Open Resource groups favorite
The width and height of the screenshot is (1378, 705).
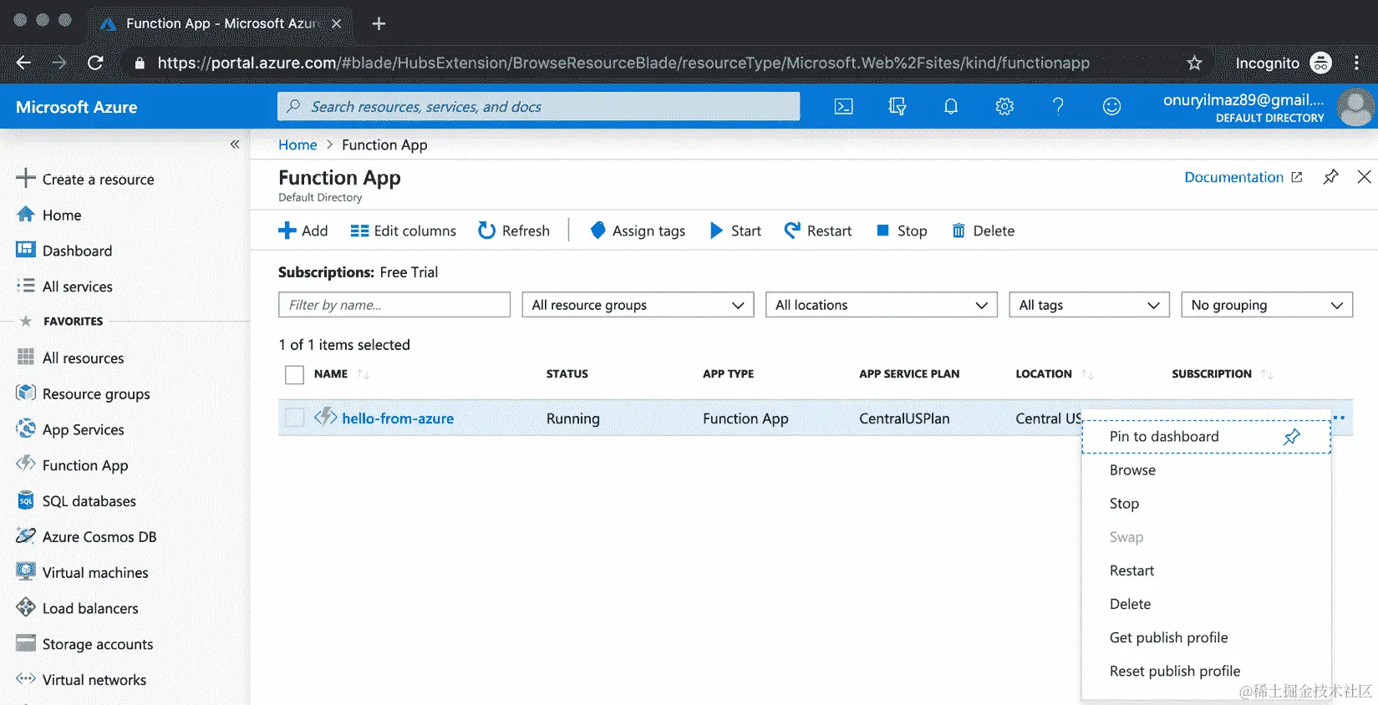pos(84,393)
